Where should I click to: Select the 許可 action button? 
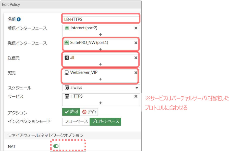tap(71, 112)
